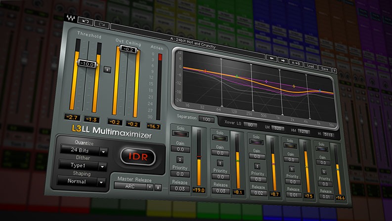Click the Redo arrow button
Viewport: 392px width, 221px height.
[102, 25]
